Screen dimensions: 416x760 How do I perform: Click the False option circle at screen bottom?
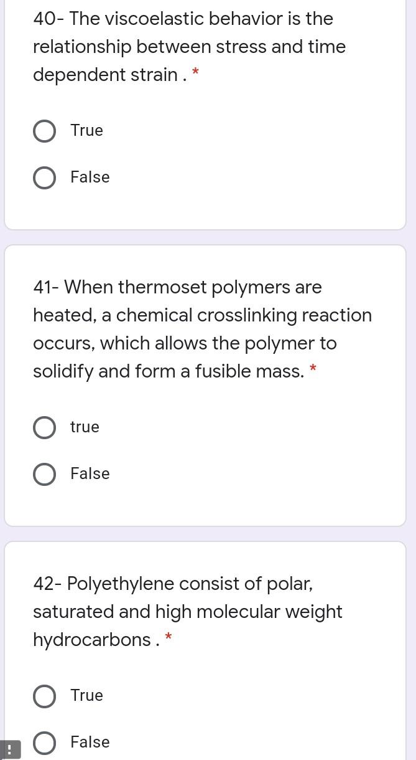[x=44, y=743]
